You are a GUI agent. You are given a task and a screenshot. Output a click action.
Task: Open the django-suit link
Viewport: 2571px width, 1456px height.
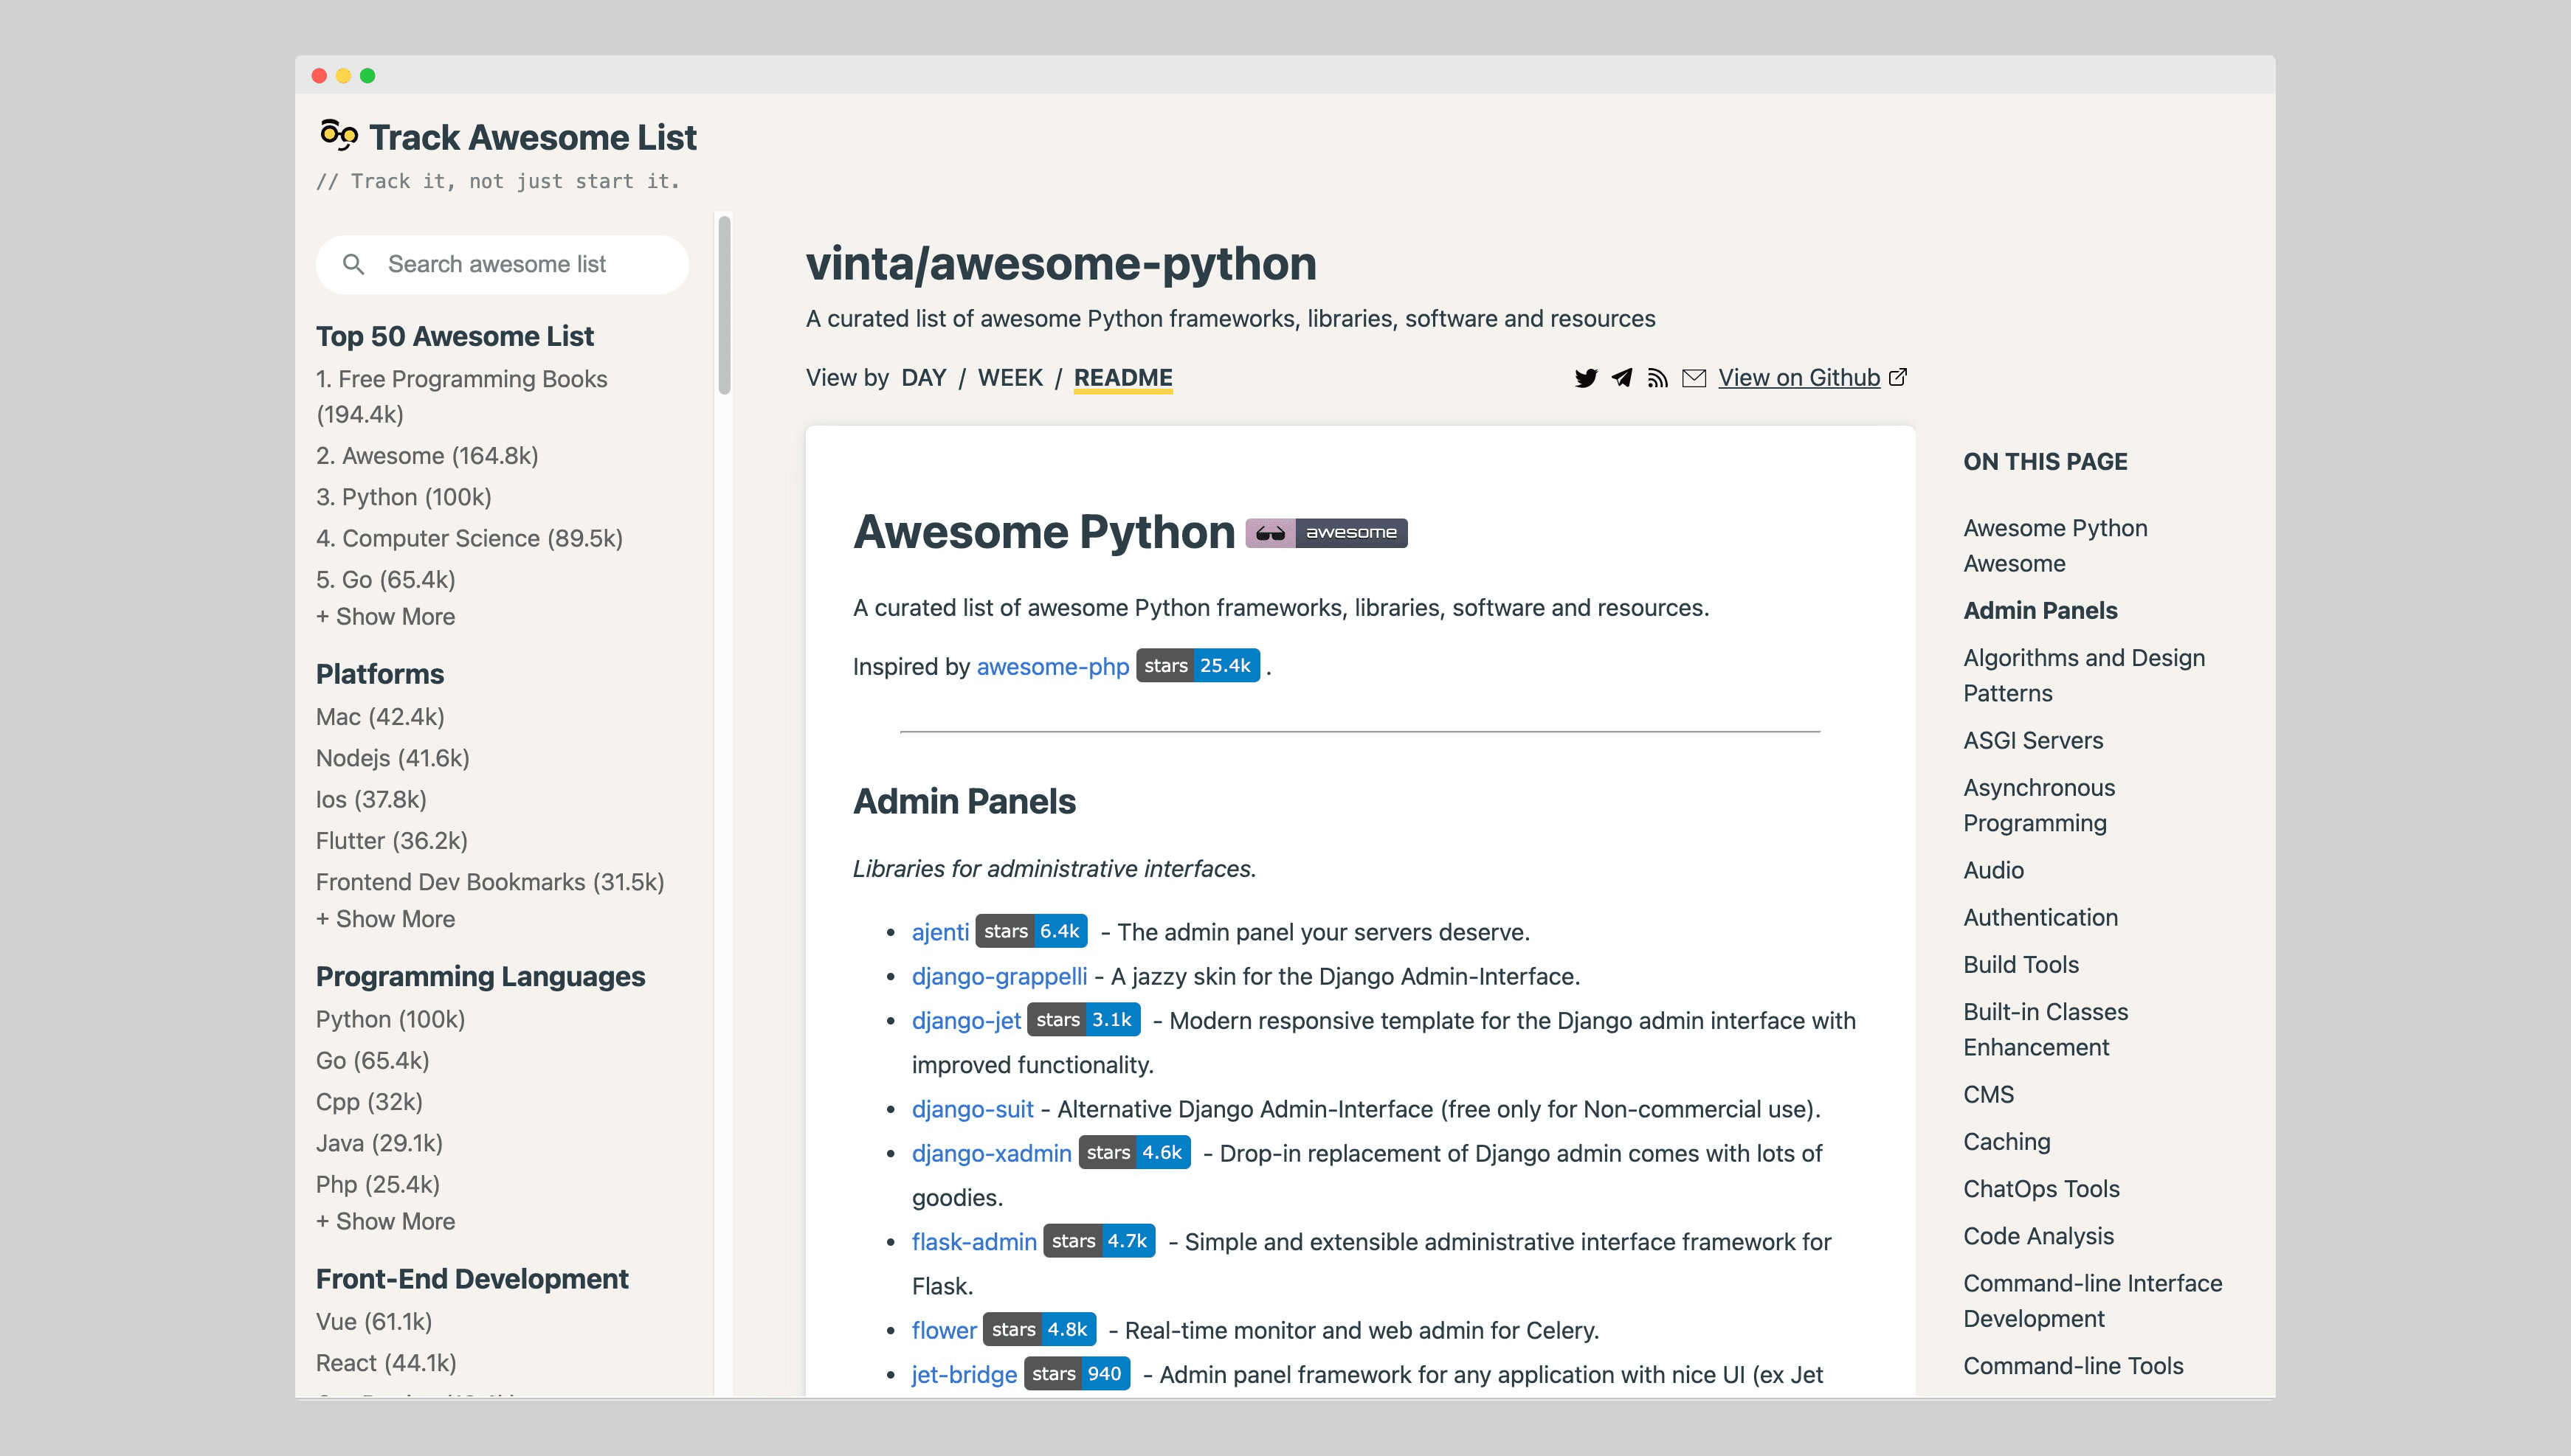pyautogui.click(x=973, y=1109)
